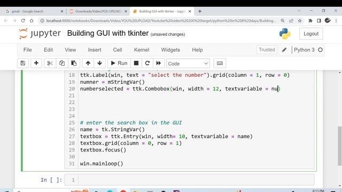Interrupt the kernel with stop icon
Viewport: 342px width, 192px height.
pos(136,63)
